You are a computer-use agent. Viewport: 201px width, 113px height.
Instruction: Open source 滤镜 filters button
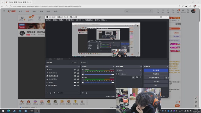pyautogui.click(x=83, y=62)
